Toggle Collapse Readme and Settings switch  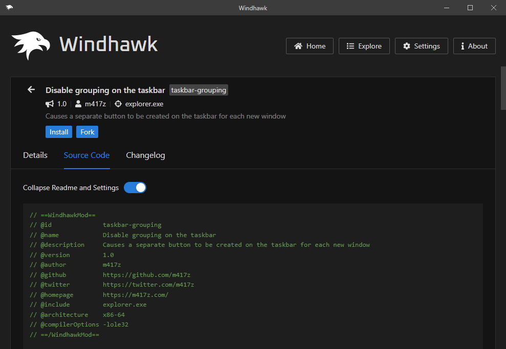(x=135, y=188)
